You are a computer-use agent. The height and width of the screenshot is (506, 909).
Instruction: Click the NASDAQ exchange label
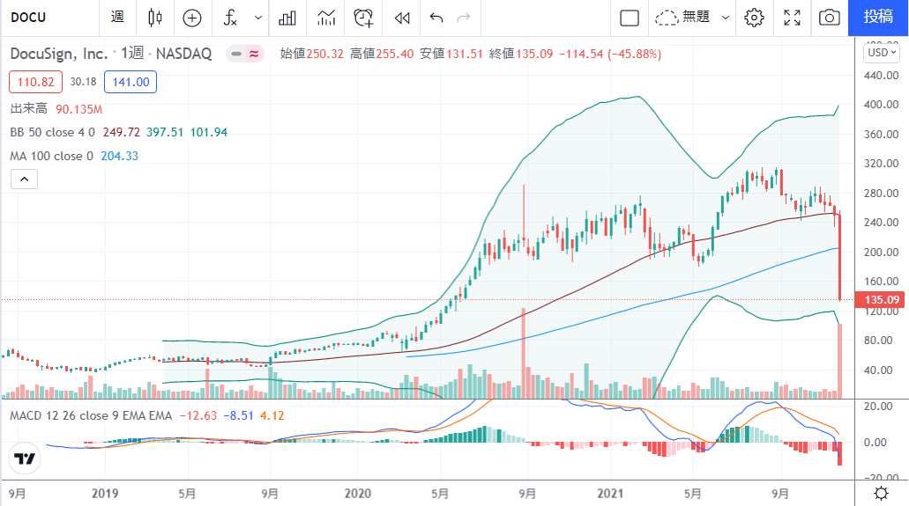(183, 54)
